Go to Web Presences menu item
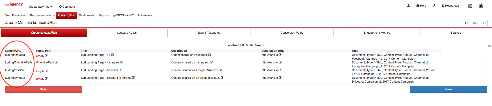Image resolution: width=492 pixels, height=106 pixels. (15, 15)
